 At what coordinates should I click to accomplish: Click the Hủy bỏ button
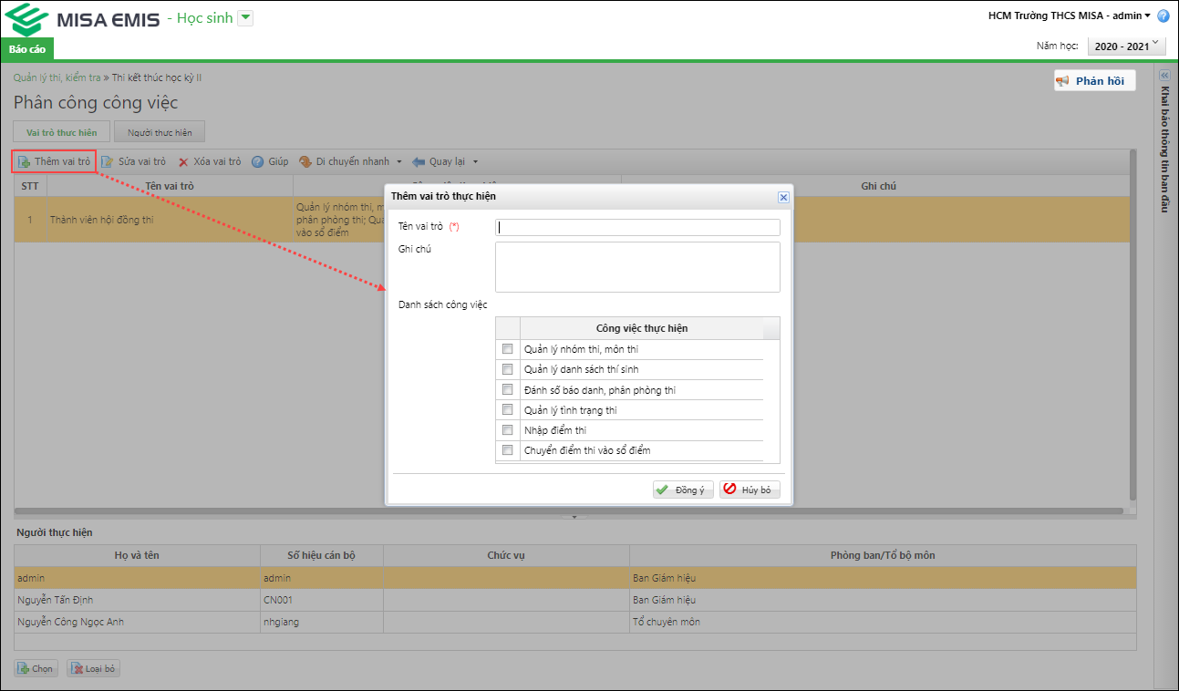pyautogui.click(x=750, y=490)
